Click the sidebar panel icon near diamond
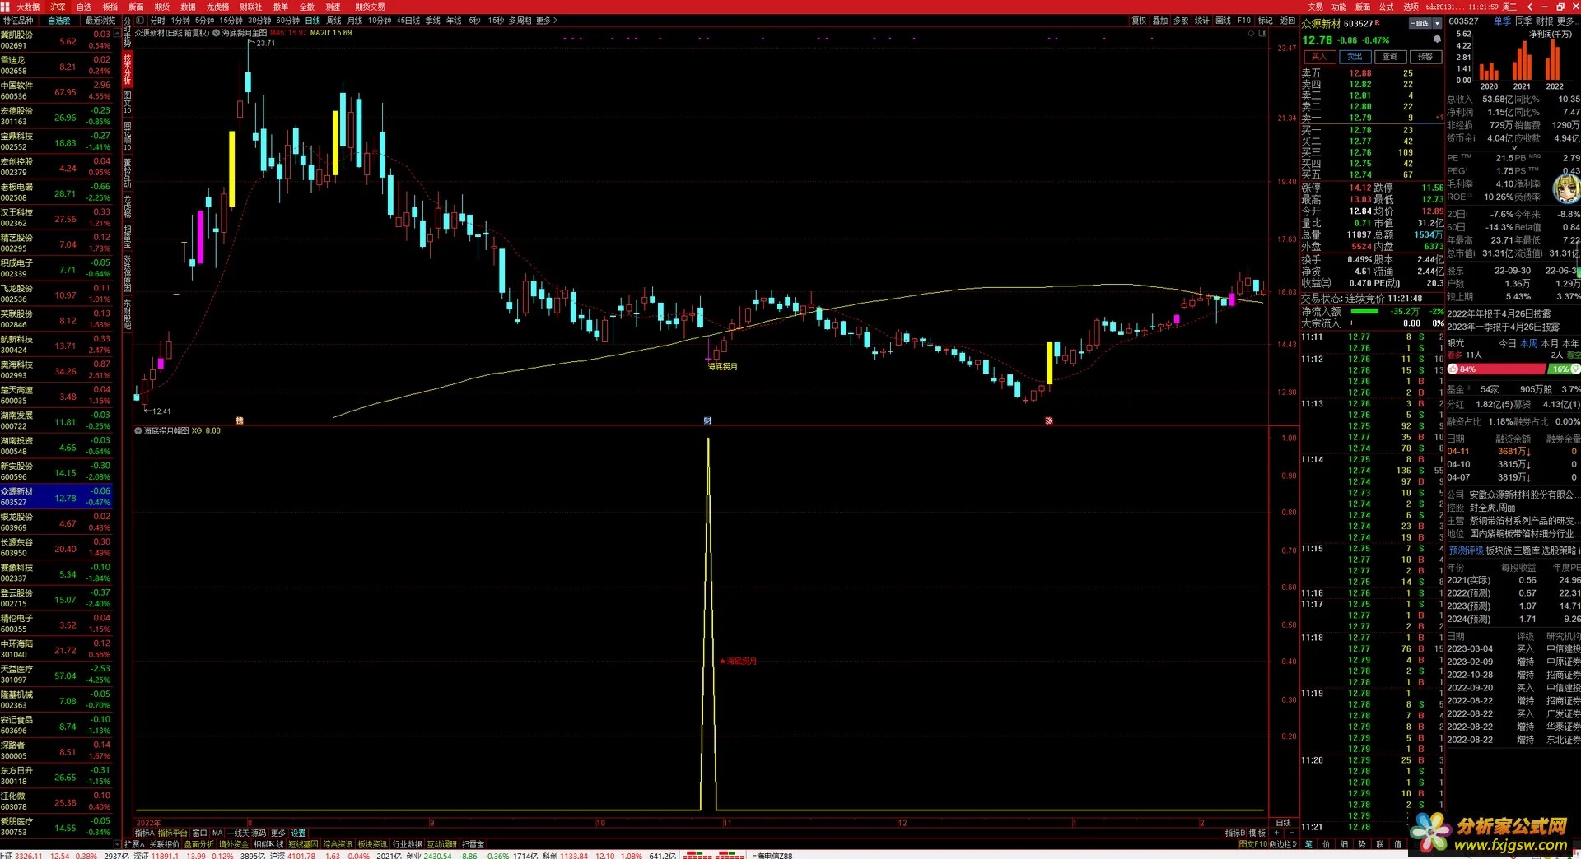The height and width of the screenshot is (859, 1581). click(x=1262, y=33)
